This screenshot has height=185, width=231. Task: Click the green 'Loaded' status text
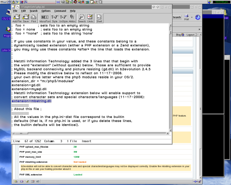(x=78, y=175)
